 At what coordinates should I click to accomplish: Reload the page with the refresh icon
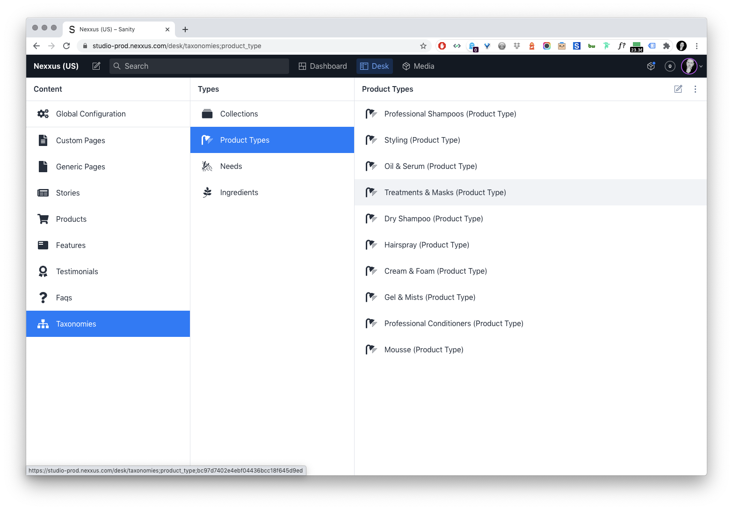coord(66,46)
